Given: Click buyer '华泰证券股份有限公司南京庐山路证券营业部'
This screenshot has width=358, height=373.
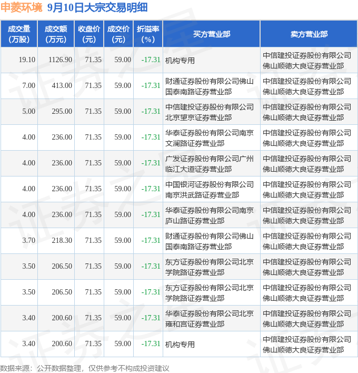Looking at the screenshot, I should click(x=210, y=215).
